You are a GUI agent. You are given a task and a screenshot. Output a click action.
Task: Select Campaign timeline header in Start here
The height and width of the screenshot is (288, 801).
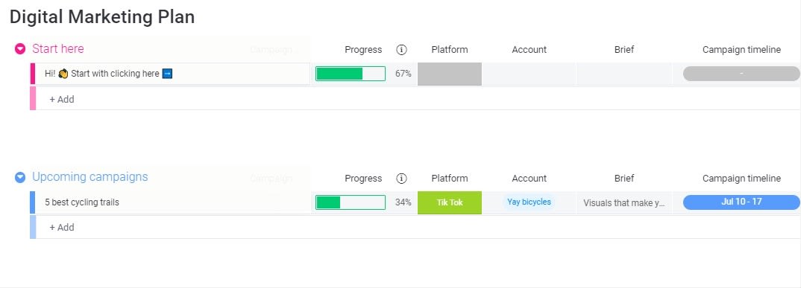pos(741,50)
